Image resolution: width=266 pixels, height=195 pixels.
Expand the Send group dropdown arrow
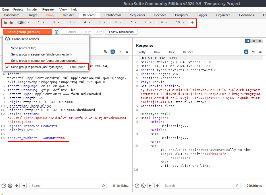49,32
